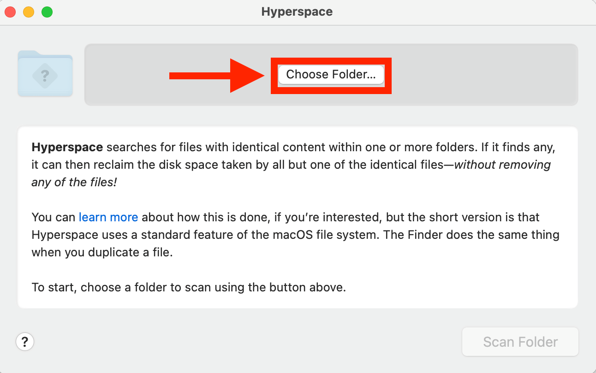Click the Hyperspace window title text

coord(297,12)
